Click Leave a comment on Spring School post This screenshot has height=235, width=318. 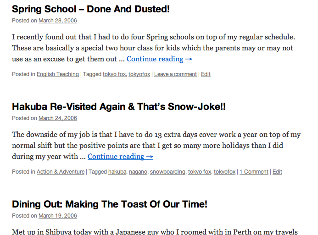(x=175, y=74)
